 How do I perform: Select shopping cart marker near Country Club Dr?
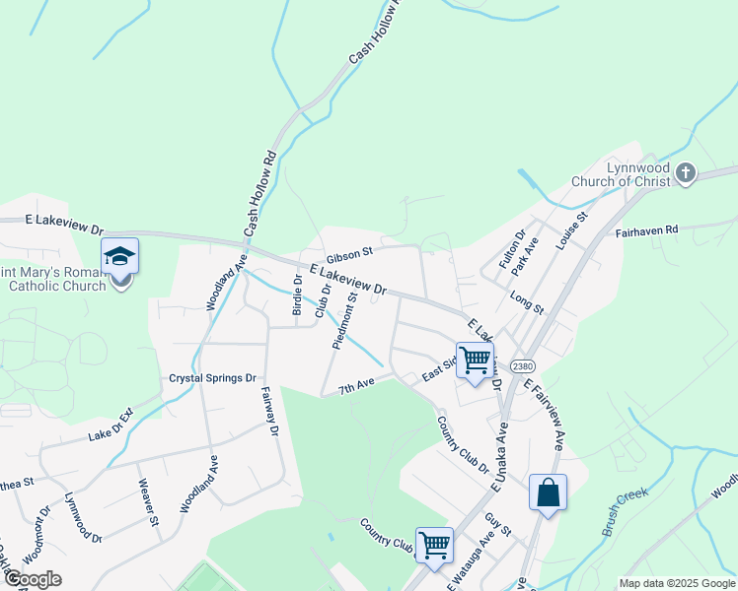click(x=434, y=546)
